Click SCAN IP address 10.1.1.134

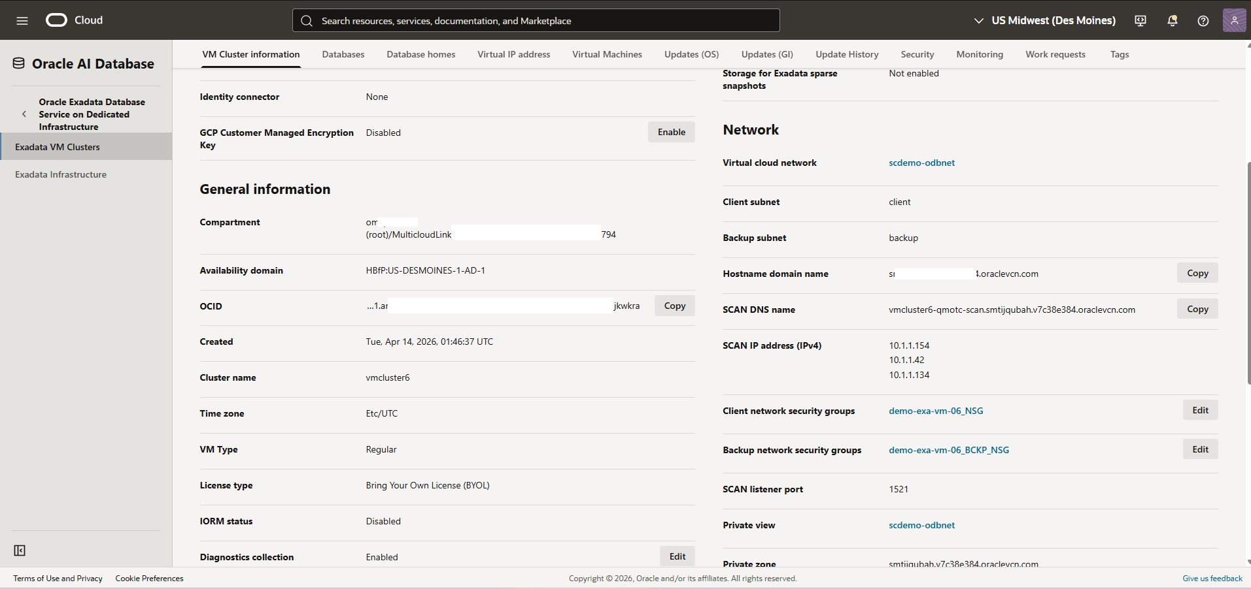point(909,375)
